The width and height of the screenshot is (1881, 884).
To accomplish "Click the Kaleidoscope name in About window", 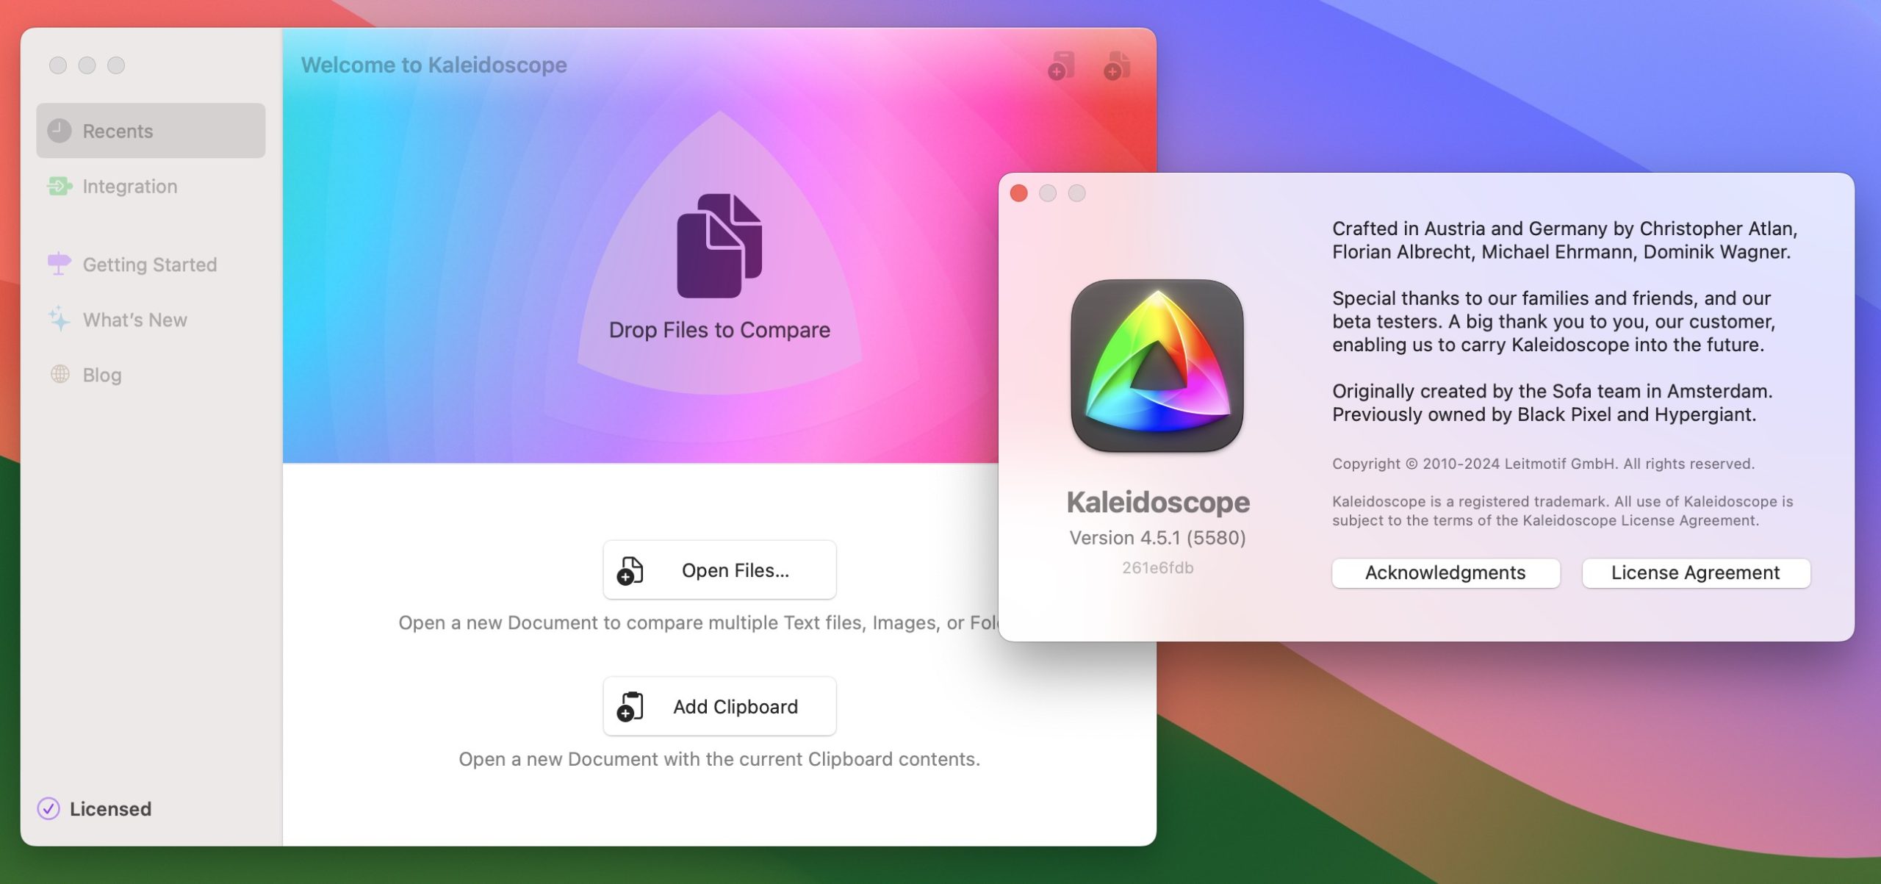I will [x=1157, y=503].
